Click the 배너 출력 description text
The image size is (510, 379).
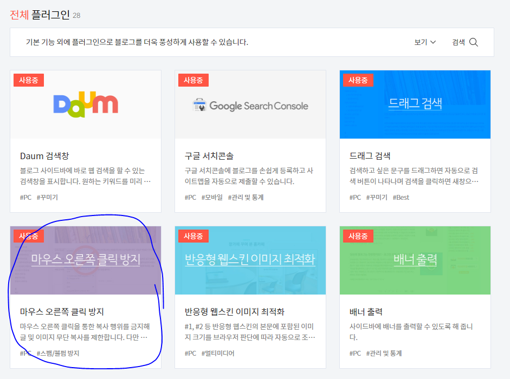[411, 332]
